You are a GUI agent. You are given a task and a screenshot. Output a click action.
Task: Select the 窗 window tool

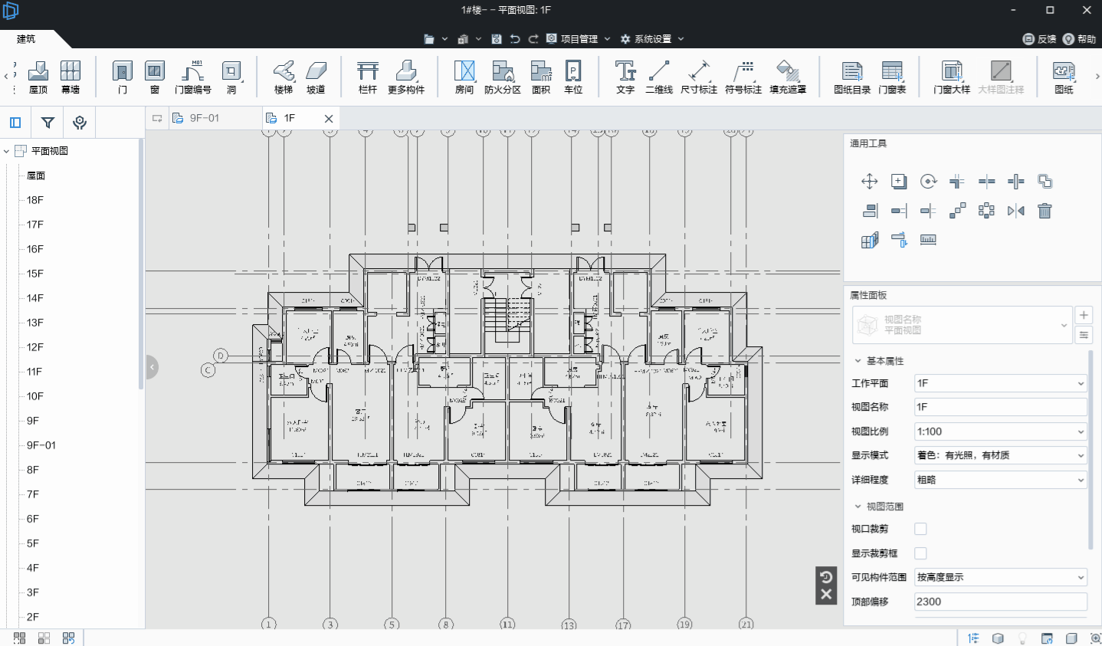[x=155, y=77]
